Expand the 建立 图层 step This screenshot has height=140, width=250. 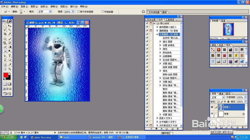pyautogui.click(x=160, y=41)
